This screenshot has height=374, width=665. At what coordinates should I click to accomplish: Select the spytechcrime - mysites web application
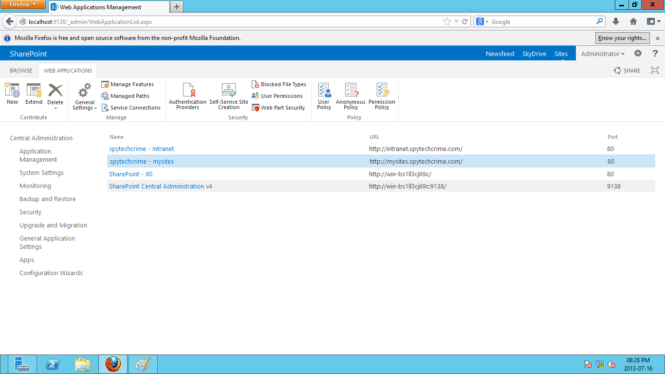point(142,161)
